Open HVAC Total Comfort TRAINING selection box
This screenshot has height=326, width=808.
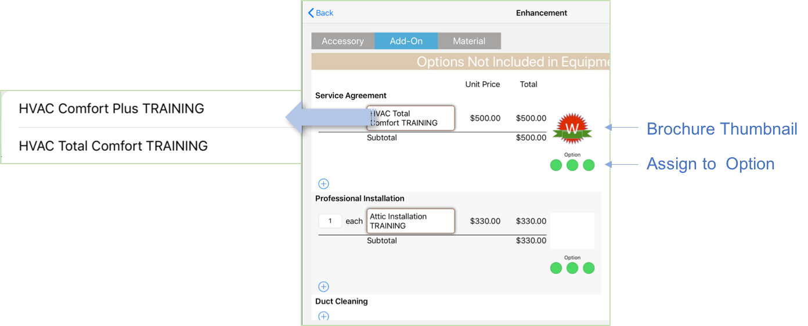(411, 118)
